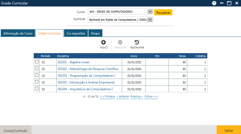241x134 pixels.
Task: Click the Início field for SIS205
Action: tap(134, 82)
